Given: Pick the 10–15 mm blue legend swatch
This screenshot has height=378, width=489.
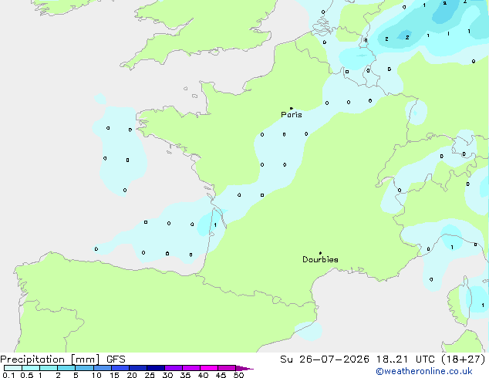Looking at the screenshot, I should pyautogui.click(x=103, y=368).
